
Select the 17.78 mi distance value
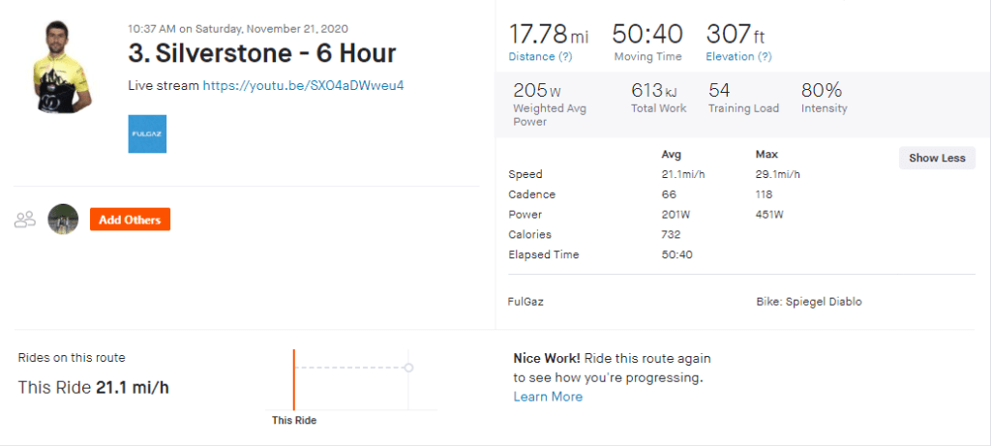[x=548, y=35]
